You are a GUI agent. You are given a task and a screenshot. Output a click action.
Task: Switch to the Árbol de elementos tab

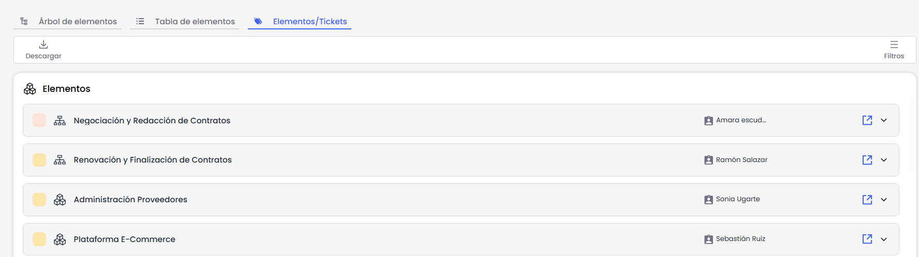pyautogui.click(x=78, y=21)
